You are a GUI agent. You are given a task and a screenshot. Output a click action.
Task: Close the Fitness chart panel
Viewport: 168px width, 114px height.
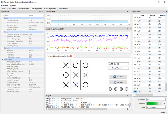tap(130, 29)
